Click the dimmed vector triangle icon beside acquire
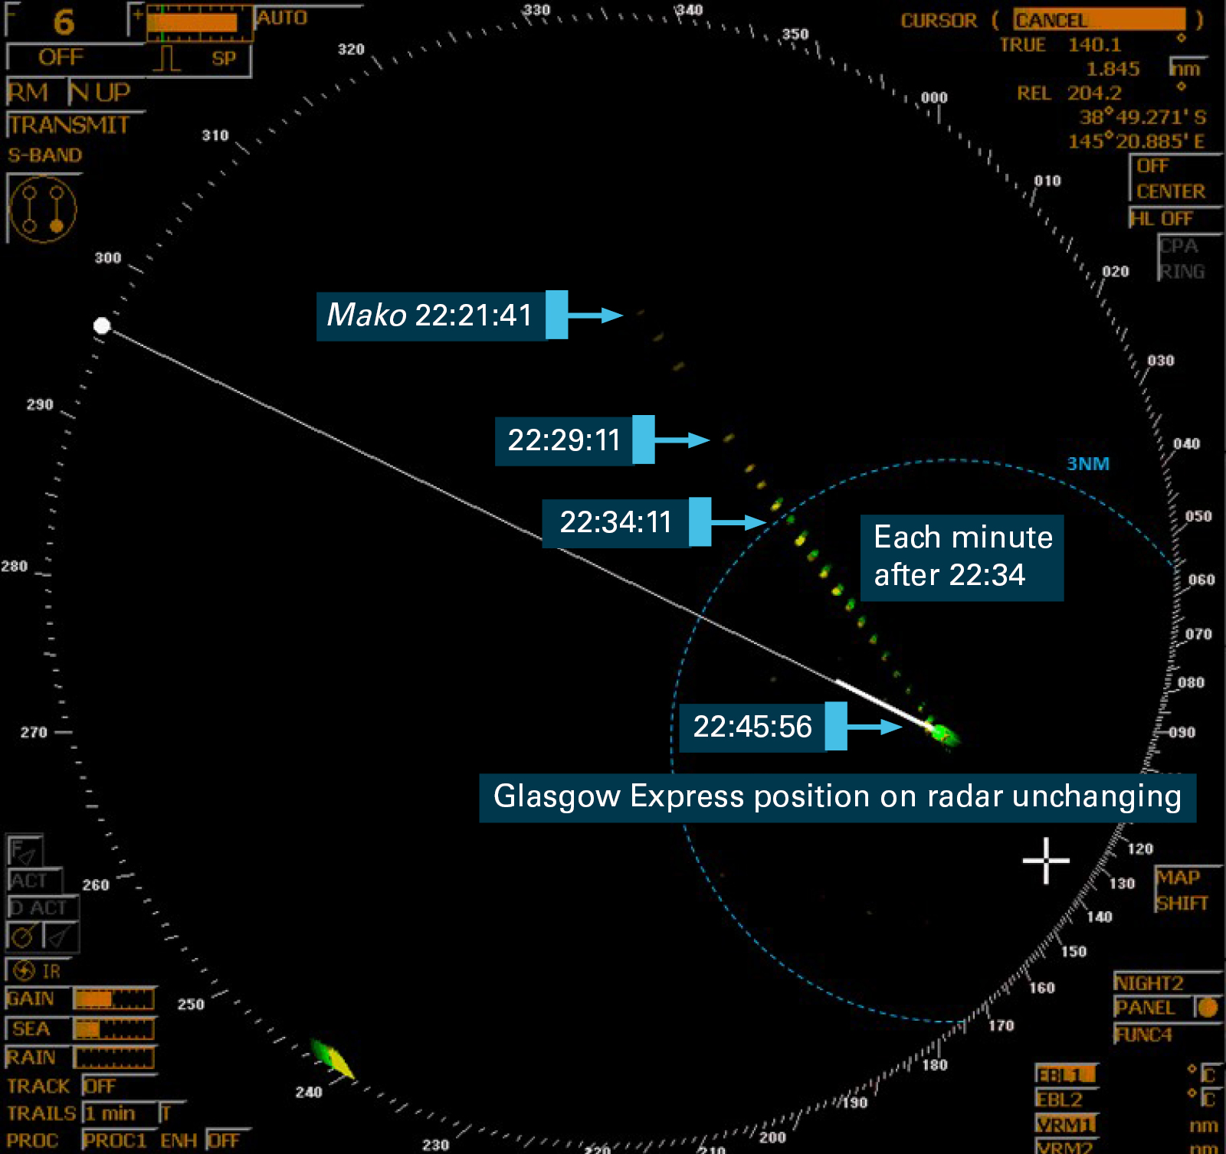Viewport: 1226px width, 1154px height. [61, 936]
